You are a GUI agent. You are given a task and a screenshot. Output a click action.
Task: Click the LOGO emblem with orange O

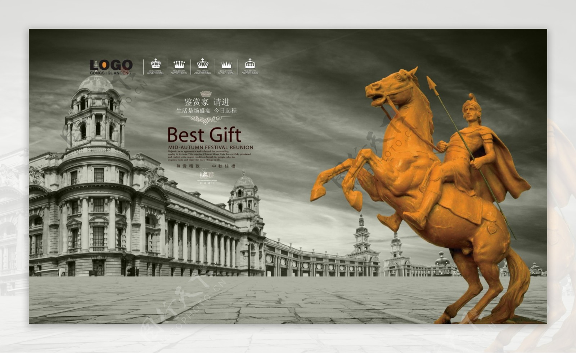pyautogui.click(x=111, y=65)
